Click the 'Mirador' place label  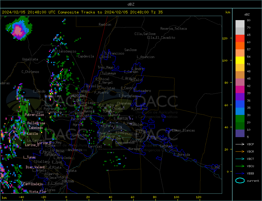(134, 149)
